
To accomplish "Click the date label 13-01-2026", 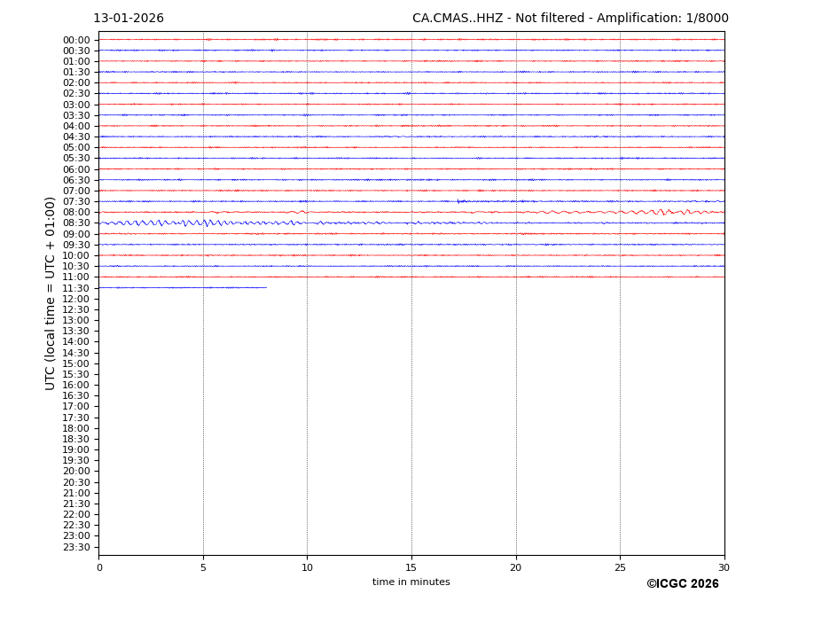I will (x=129, y=19).
